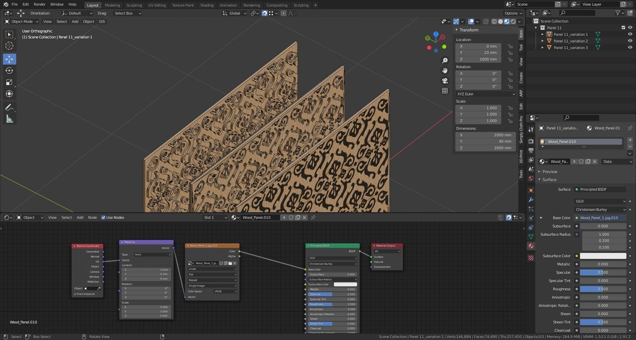
Task: Open Slot 1 dropdown
Action: 215,218
